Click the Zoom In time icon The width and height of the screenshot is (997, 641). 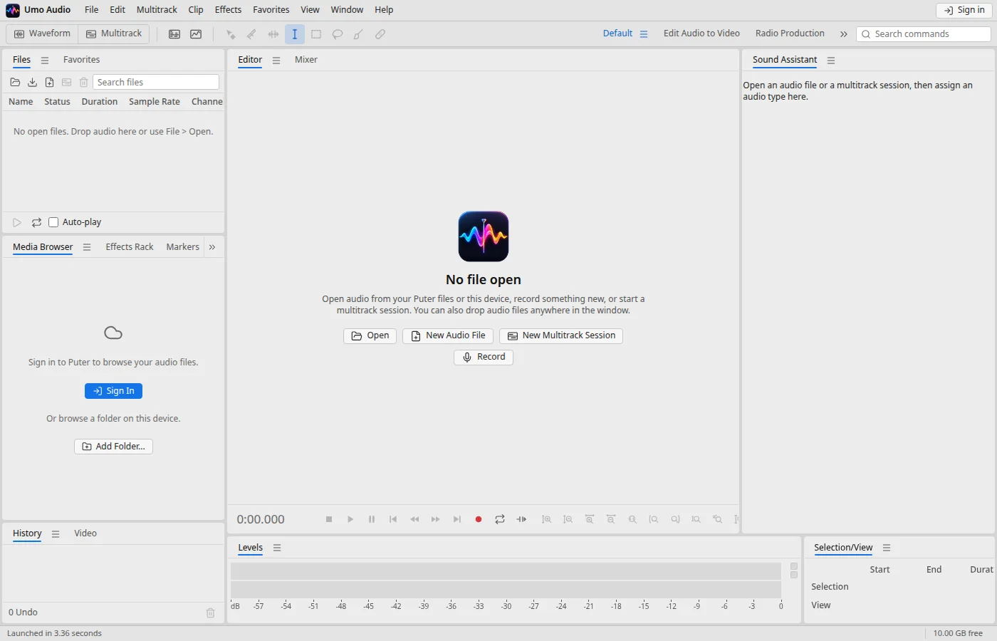(590, 519)
